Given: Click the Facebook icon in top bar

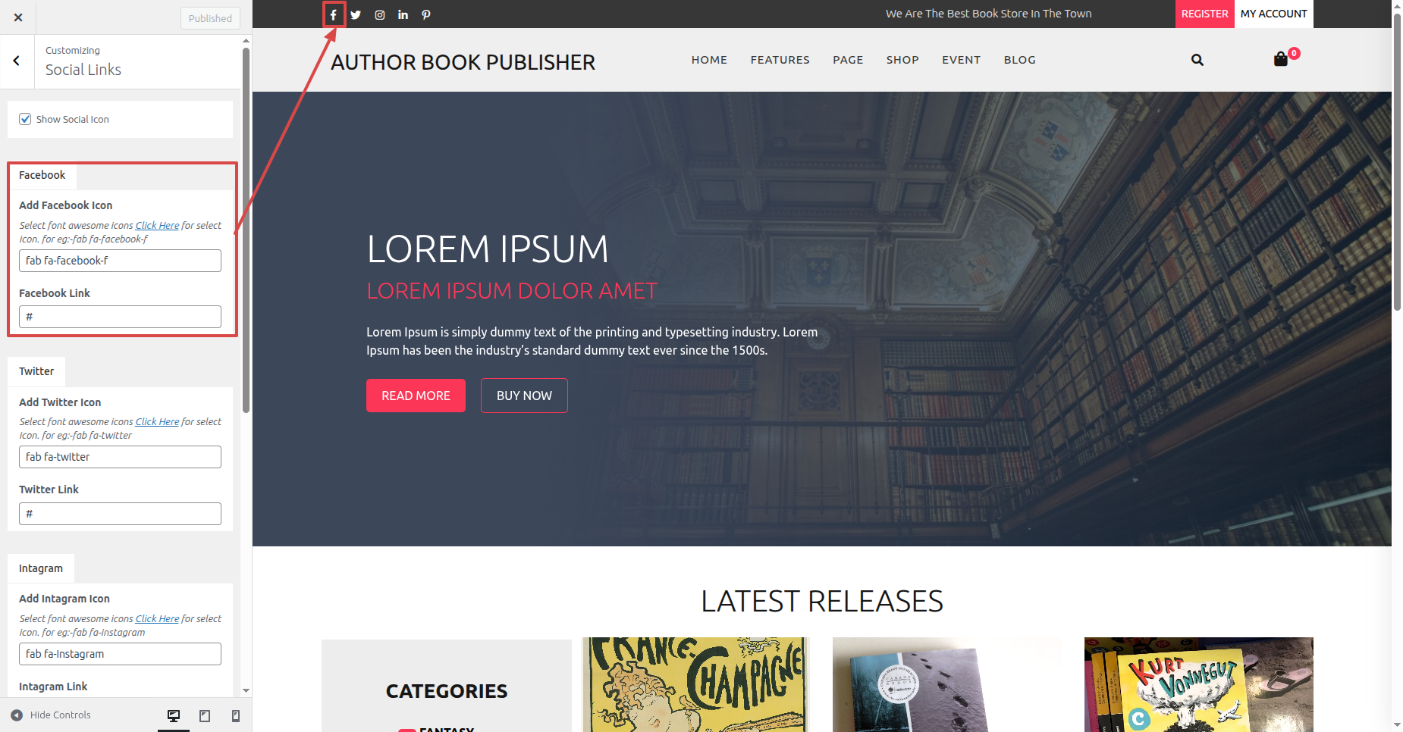Looking at the screenshot, I should tap(333, 14).
